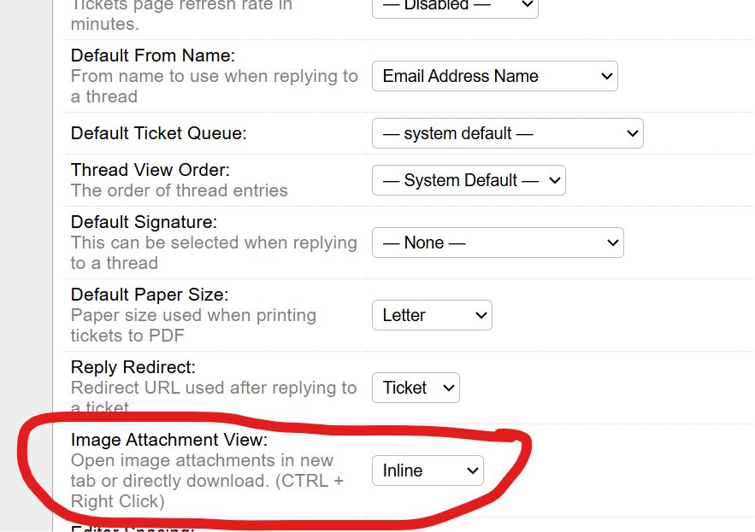755x532 pixels.
Task: Click the 'The order of thread entries' hint
Action: (180, 190)
